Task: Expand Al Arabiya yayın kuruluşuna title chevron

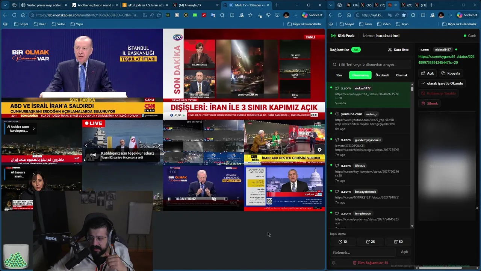Action: pos(33,129)
